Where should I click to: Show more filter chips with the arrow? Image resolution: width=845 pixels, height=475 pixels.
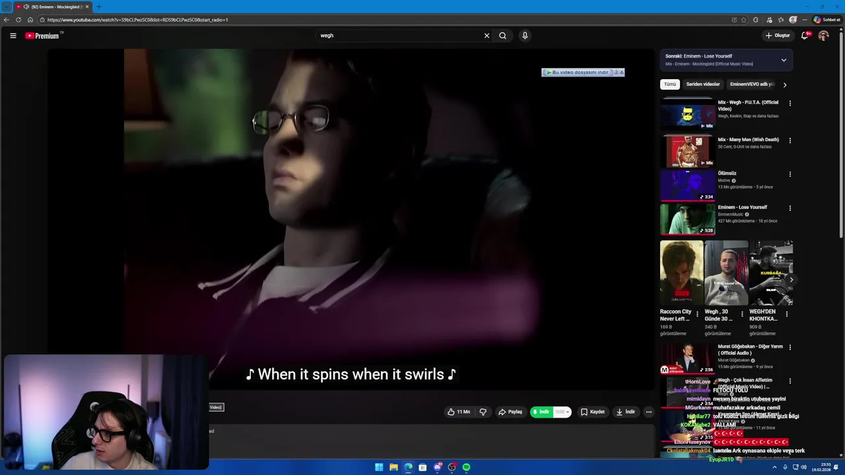(784, 84)
